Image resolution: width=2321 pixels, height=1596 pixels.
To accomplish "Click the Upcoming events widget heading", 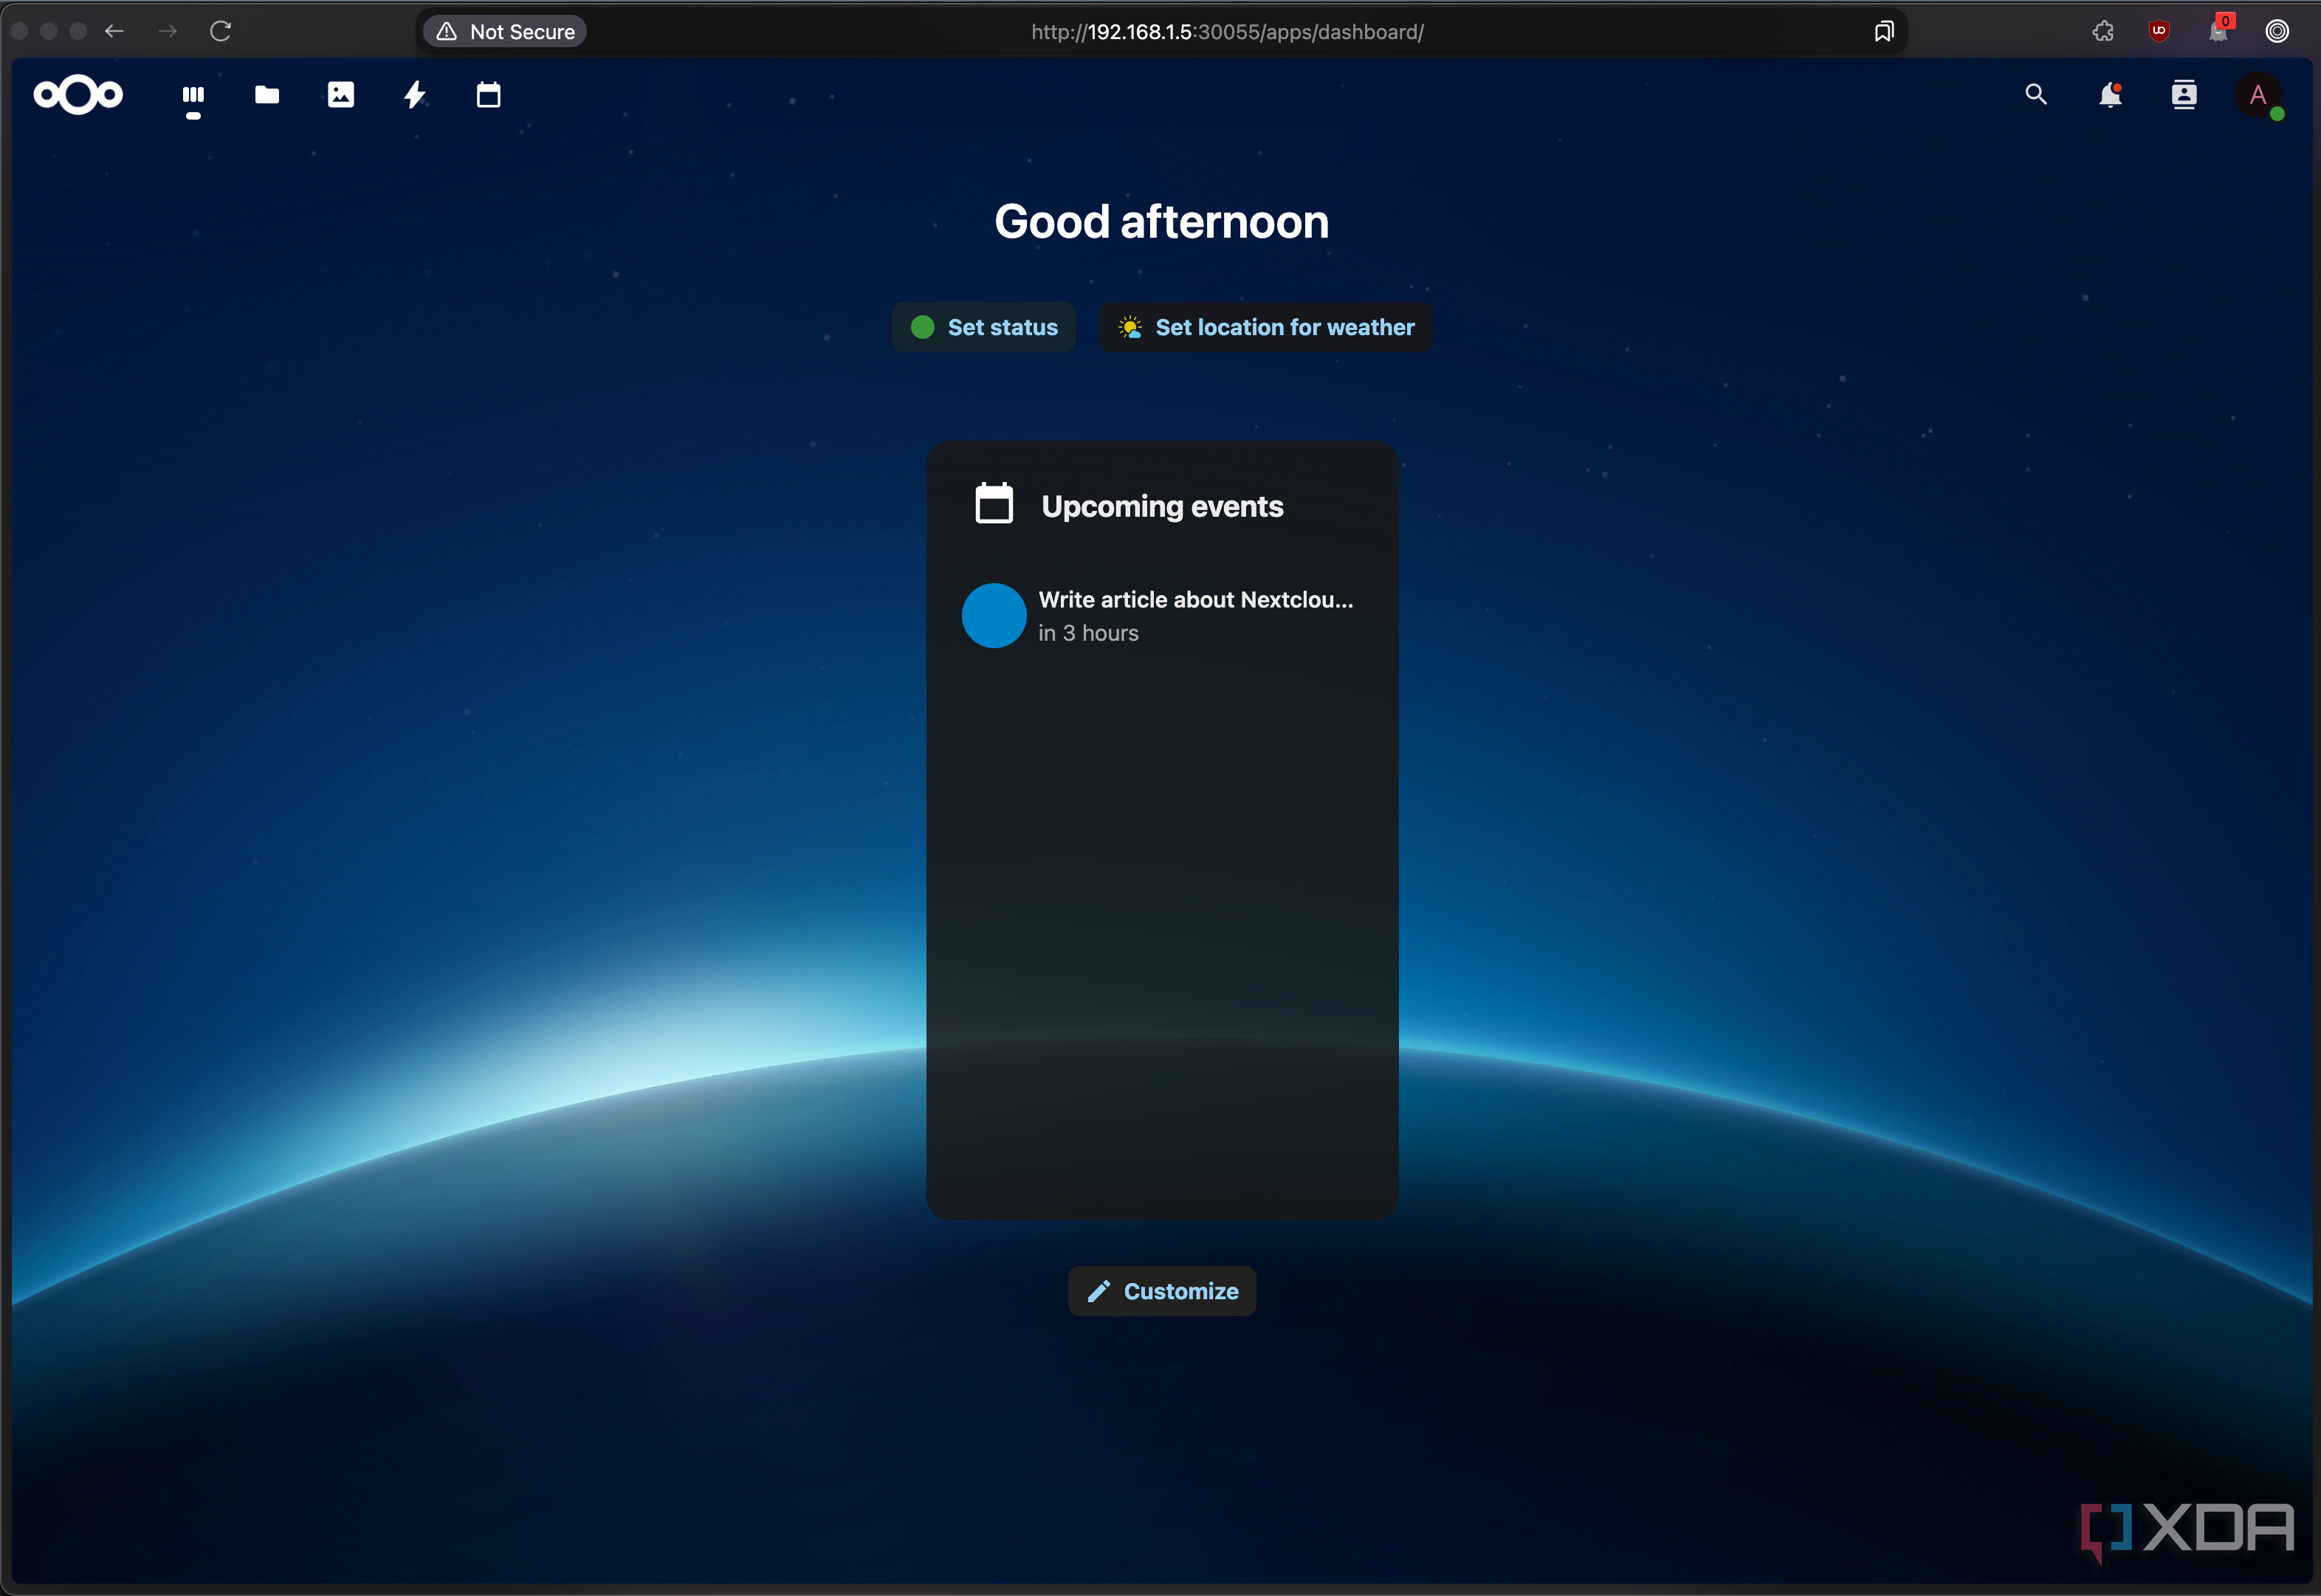I will click(1161, 506).
